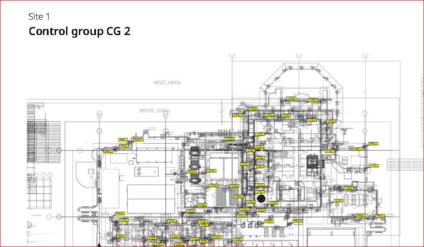Click the 'Site 1' label
Viewport: 424px width, 247px height.
pyautogui.click(x=39, y=17)
